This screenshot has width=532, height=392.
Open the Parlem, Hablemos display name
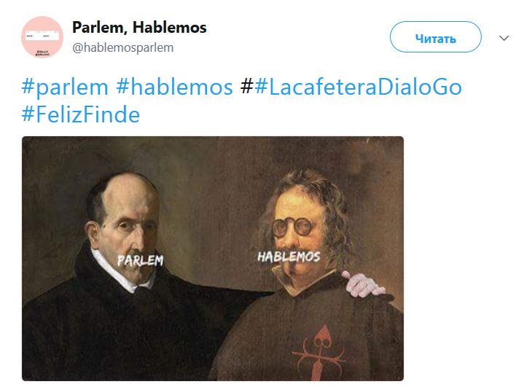pos(139,28)
